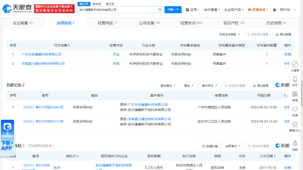Select 武汉市江汉区人民法院 cell
This screenshot has height=170, width=303.
pos(214,122)
